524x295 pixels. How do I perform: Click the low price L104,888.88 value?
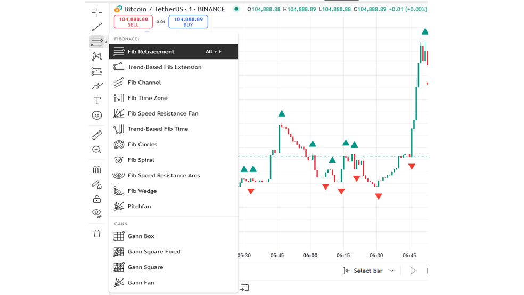[335, 9]
